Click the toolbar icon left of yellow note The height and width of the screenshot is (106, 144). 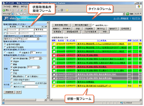point(62,10)
